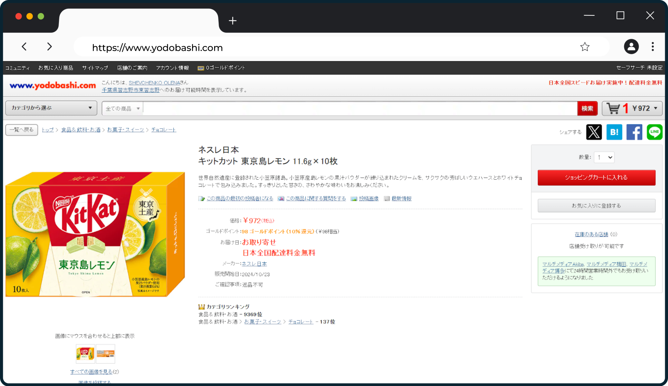Open カテゴリから選ぶ dropdown
This screenshot has height=386, width=668.
51,108
